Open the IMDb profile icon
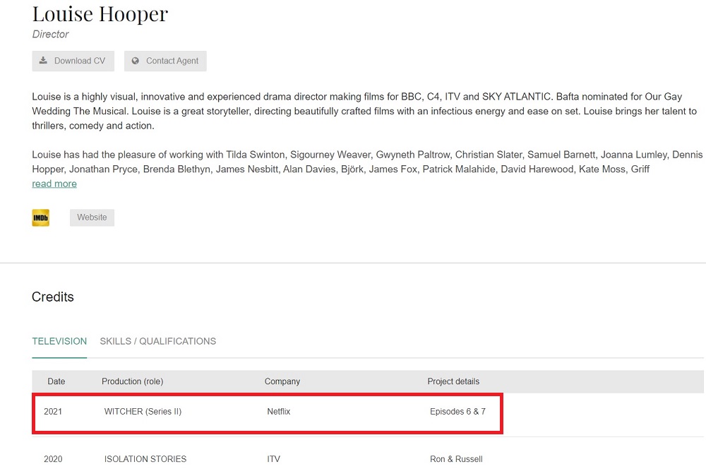The width and height of the screenshot is (706, 476). pos(40,218)
